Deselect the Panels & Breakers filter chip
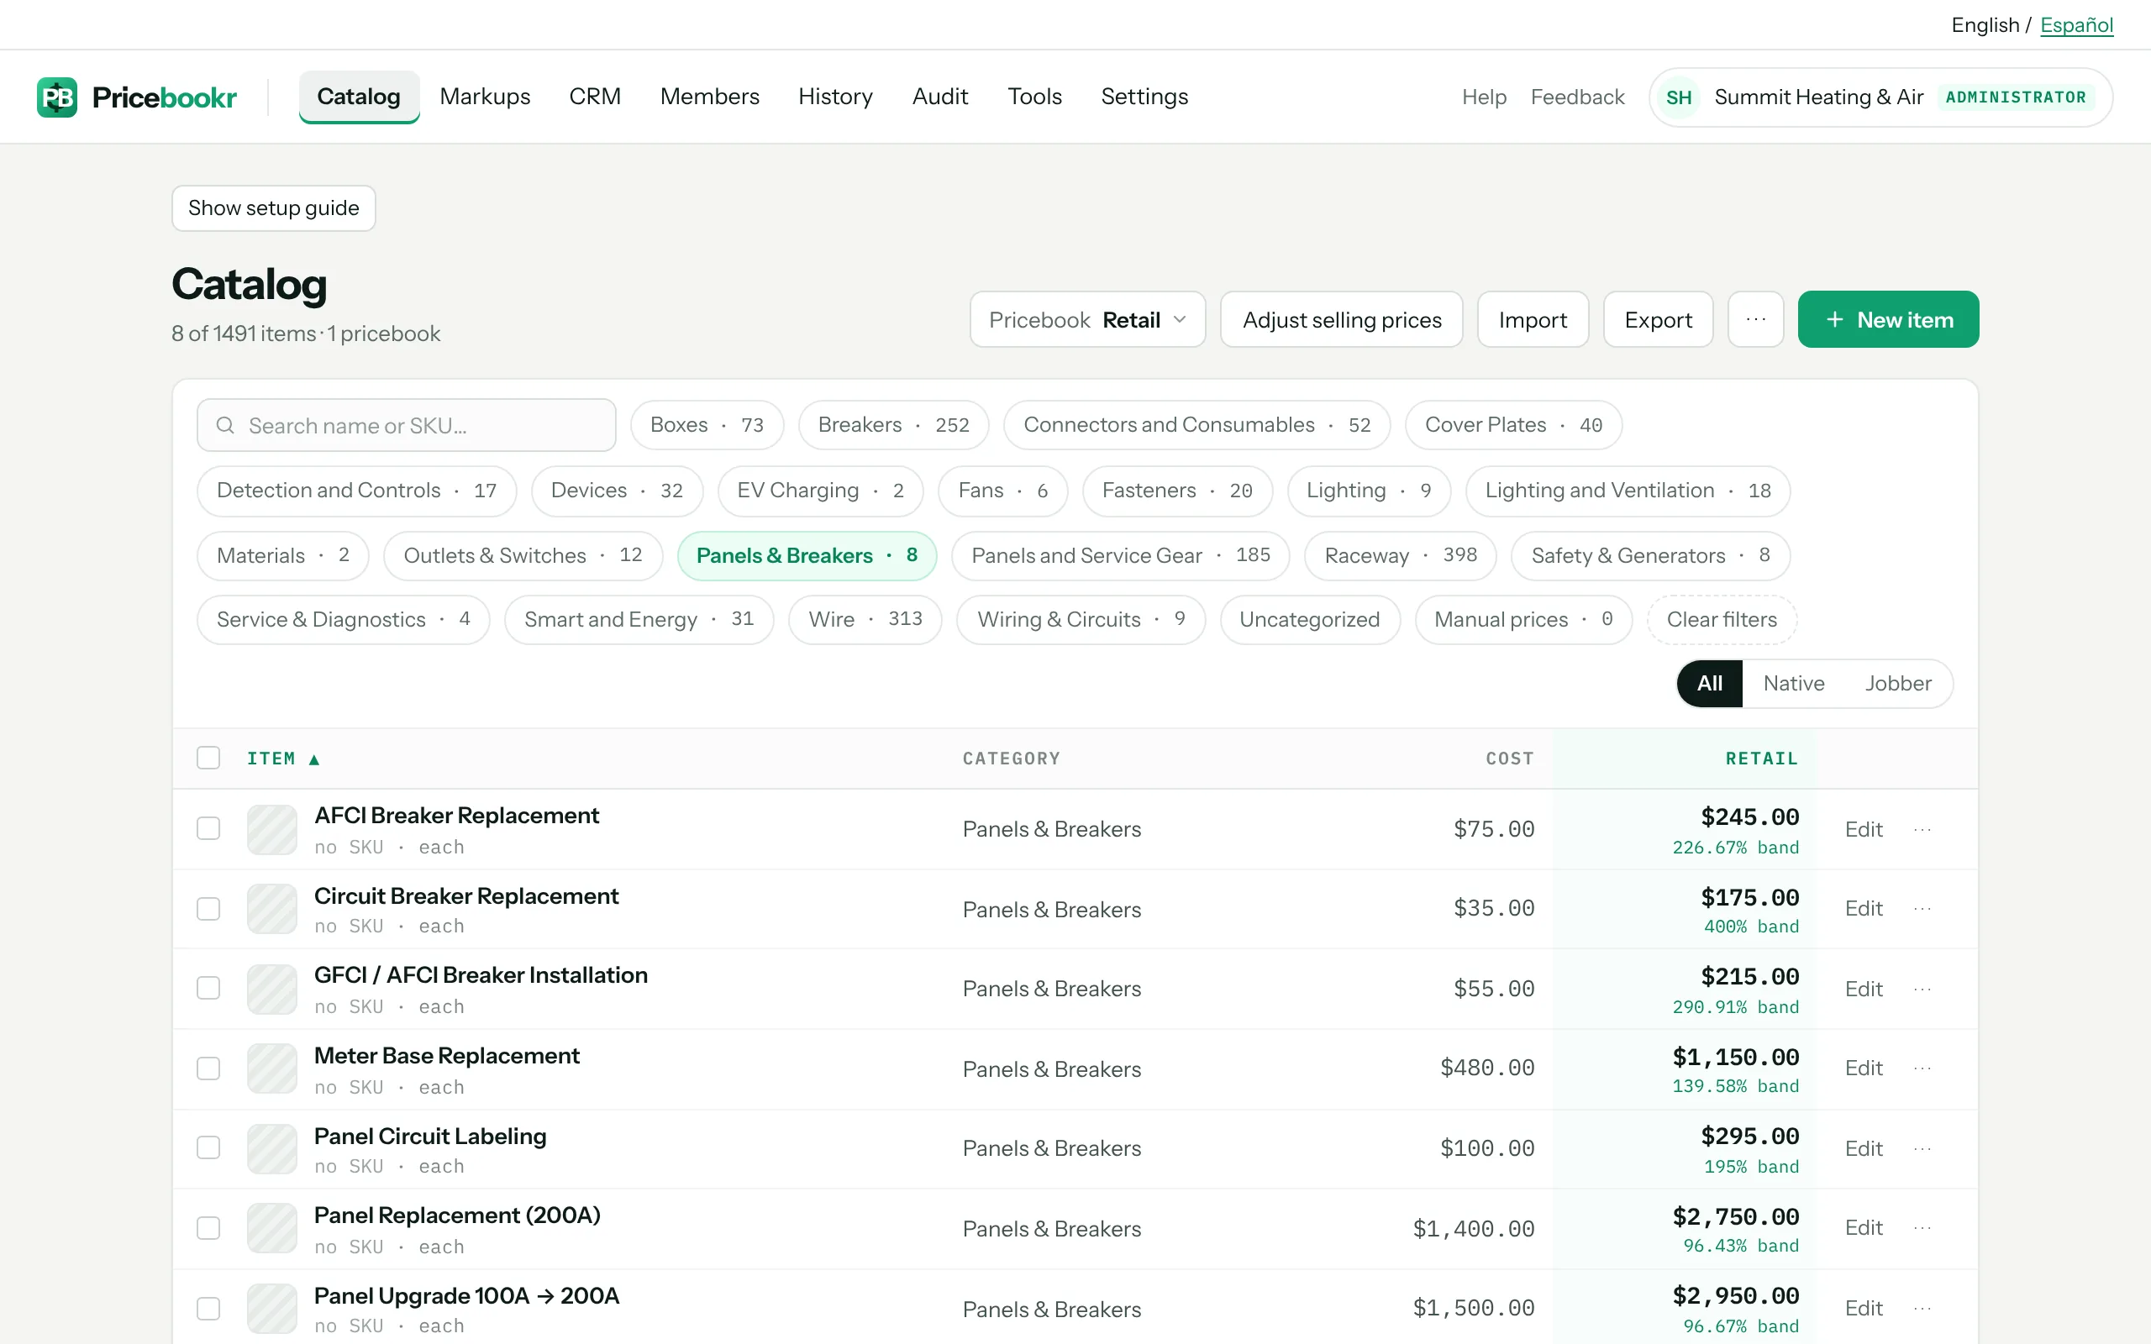The height and width of the screenshot is (1344, 2151). [806, 555]
